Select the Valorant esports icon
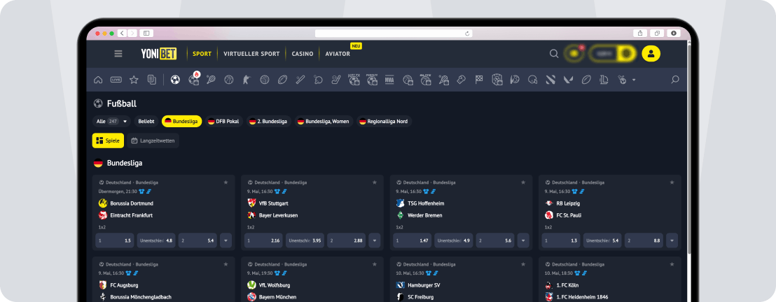The width and height of the screenshot is (776, 302). 568,80
